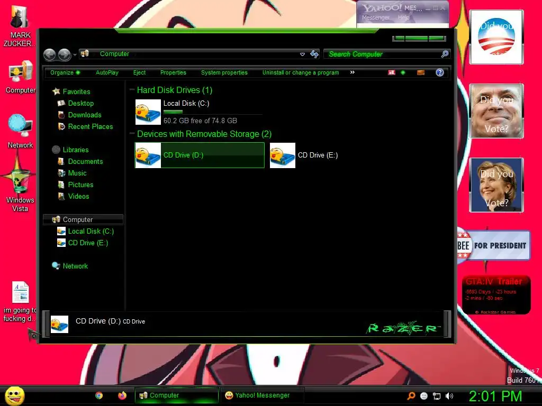Image resolution: width=542 pixels, height=406 pixels.
Task: Click the 2:01 PM clock
Action: tap(495, 396)
